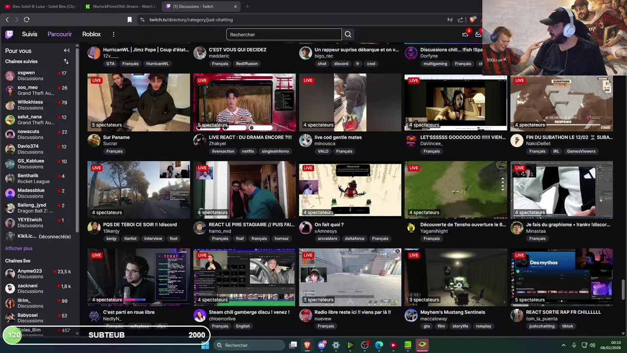Viewport: 627px width, 353px height.
Task: Open followed channel salut_nana
Action: coord(38,120)
